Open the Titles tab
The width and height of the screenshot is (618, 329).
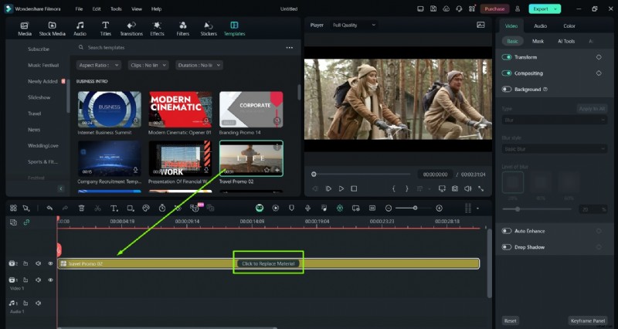pos(105,29)
